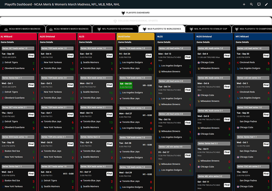The height and width of the screenshot is (191, 272).
Task: Click H9 - 0:00 status for Sat Oct 25 game
Action: [x=147, y=85]
